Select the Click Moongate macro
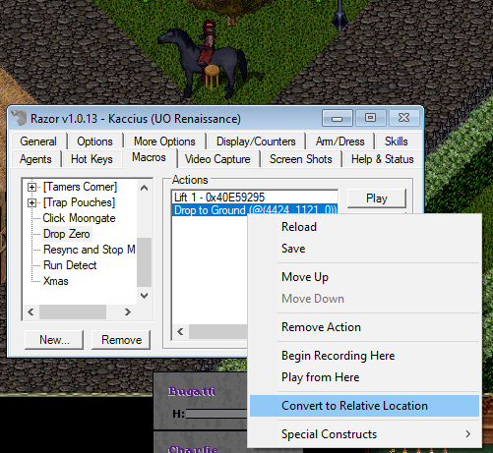The image size is (493, 453). coord(79,218)
